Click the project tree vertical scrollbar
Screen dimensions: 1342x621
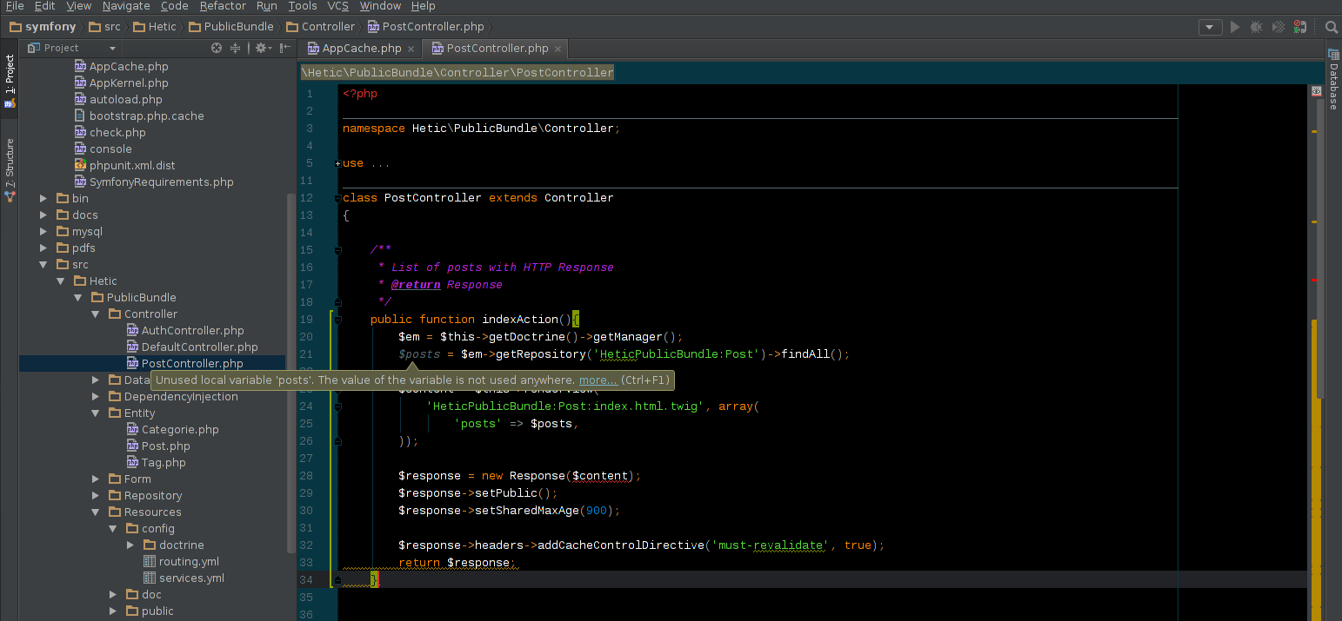[290, 372]
